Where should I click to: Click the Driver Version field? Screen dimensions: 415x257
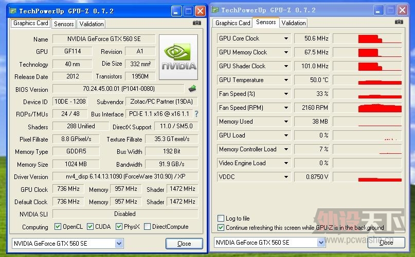[125, 176]
